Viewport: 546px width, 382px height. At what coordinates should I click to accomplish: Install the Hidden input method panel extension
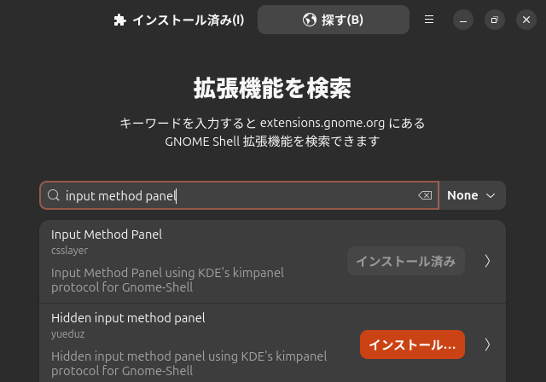click(412, 344)
